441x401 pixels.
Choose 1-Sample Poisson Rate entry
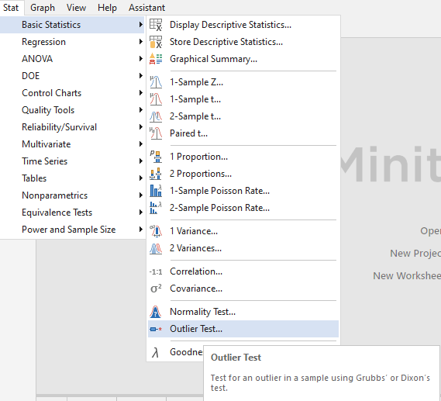tap(243, 191)
